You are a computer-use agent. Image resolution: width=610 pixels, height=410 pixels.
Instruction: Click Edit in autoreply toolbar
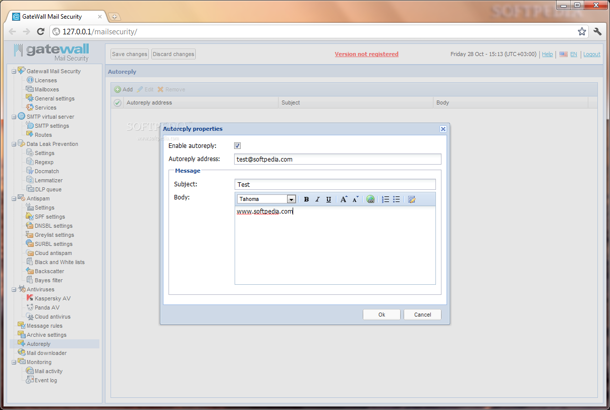coord(145,89)
